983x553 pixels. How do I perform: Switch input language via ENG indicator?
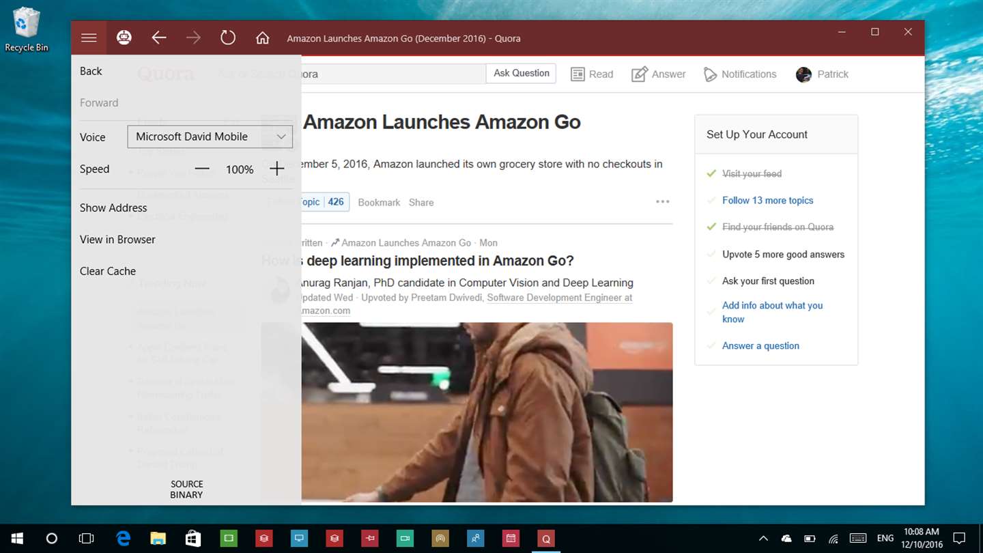pos(885,539)
